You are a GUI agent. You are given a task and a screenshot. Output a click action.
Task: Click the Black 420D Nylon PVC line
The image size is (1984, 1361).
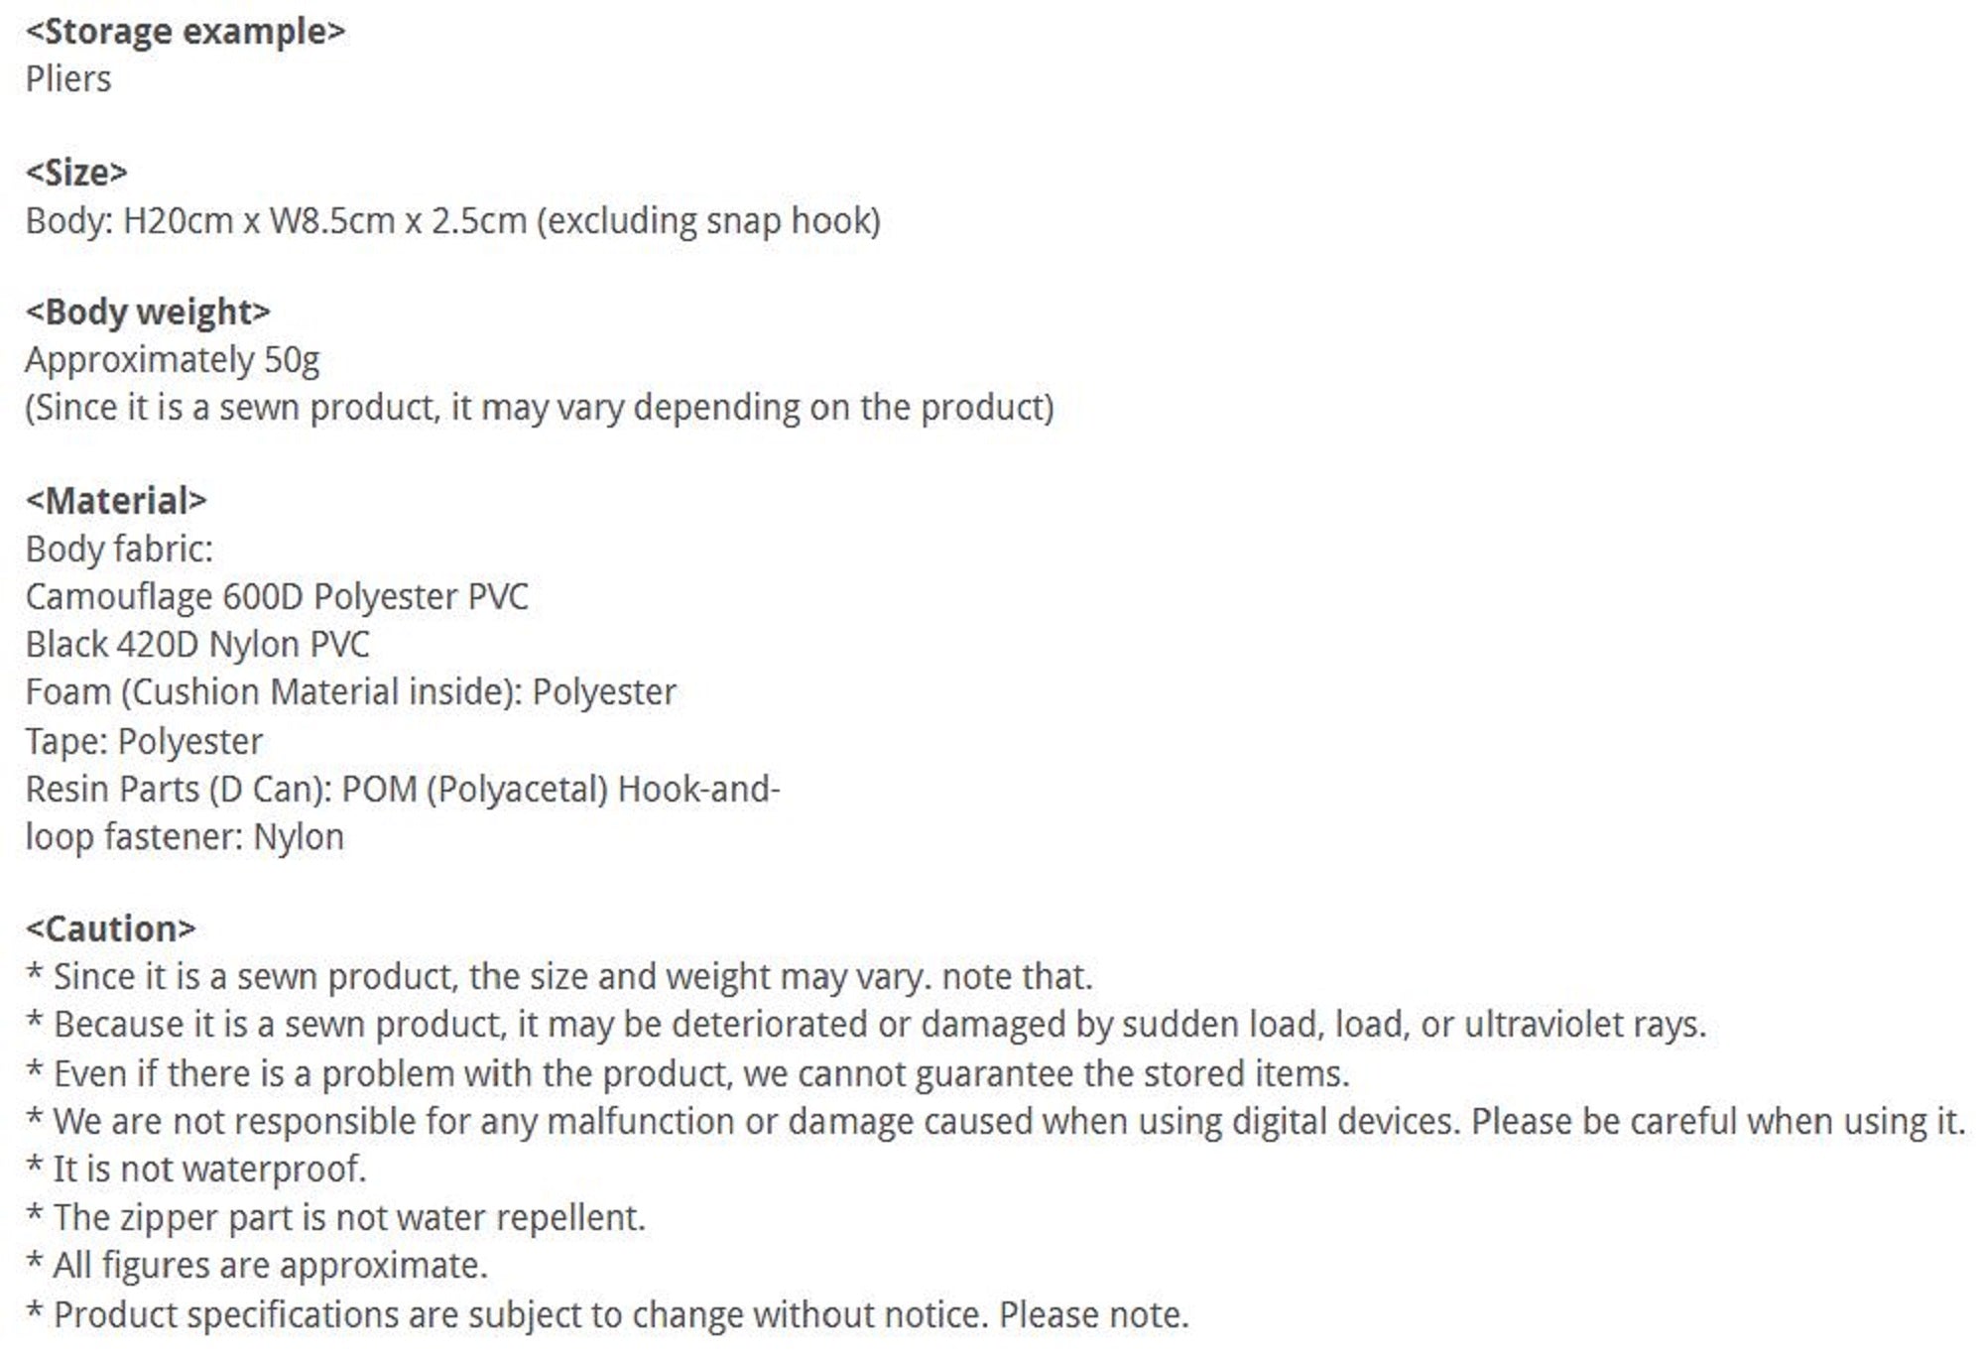pyautogui.click(x=197, y=645)
